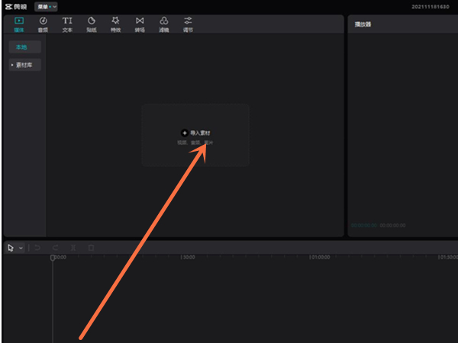Screen dimensions: 458x343
Task: Click the playhead marker at timeline start
Action: 53,258
